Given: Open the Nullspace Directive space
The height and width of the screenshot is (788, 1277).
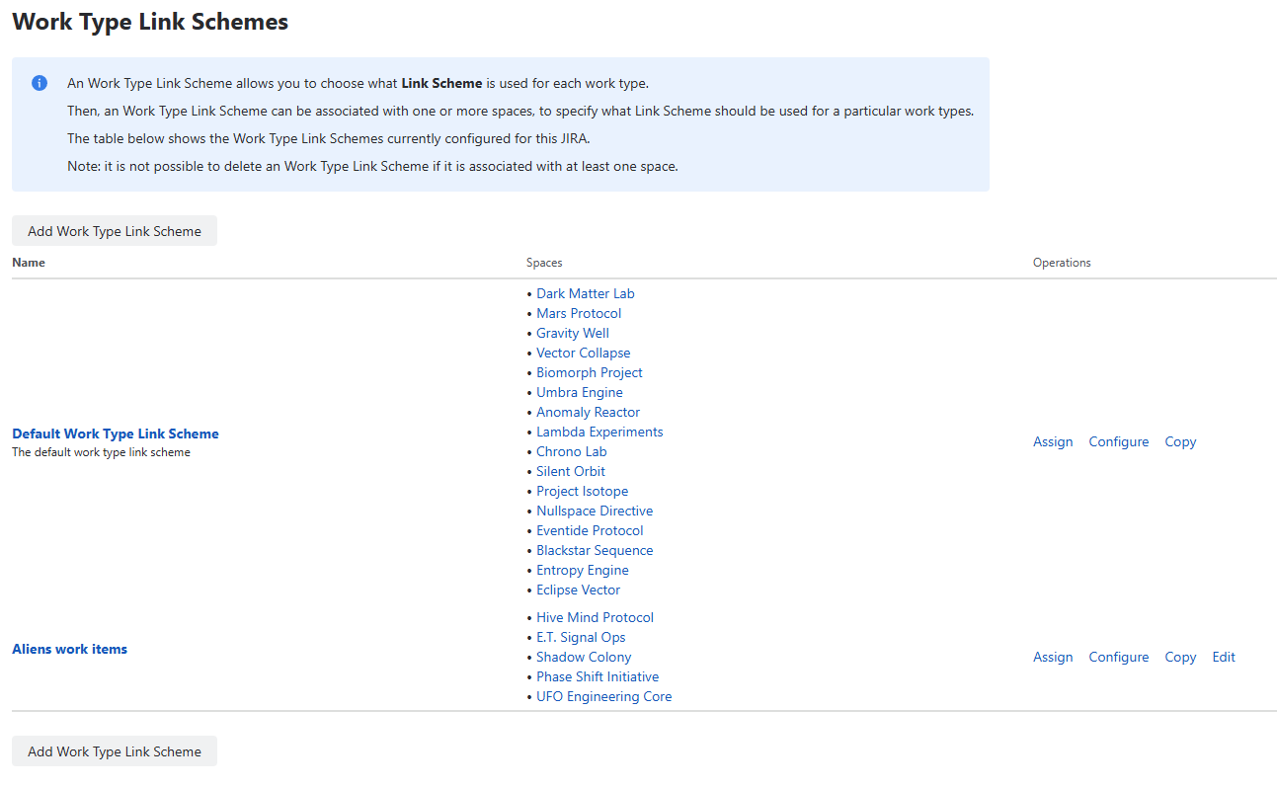Looking at the screenshot, I should tap(595, 511).
